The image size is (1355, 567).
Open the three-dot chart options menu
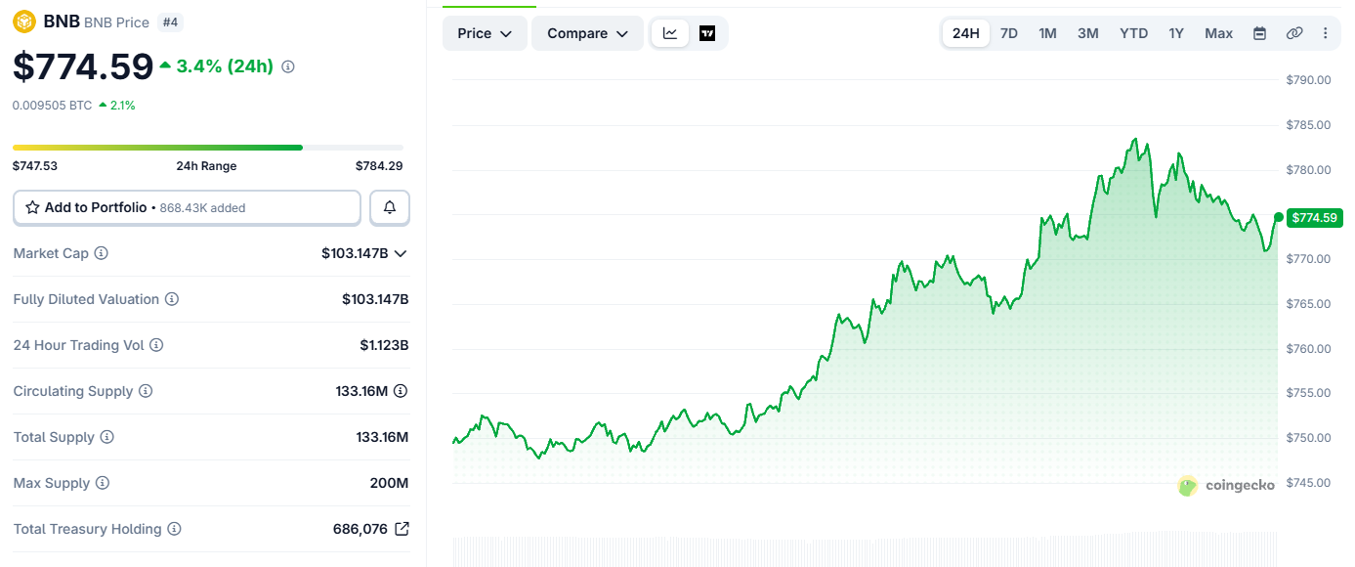pos(1326,33)
